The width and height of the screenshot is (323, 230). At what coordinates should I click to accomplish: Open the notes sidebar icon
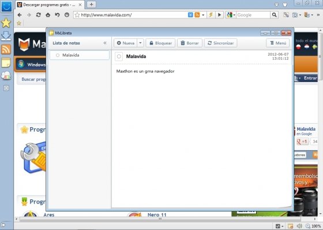(6, 63)
